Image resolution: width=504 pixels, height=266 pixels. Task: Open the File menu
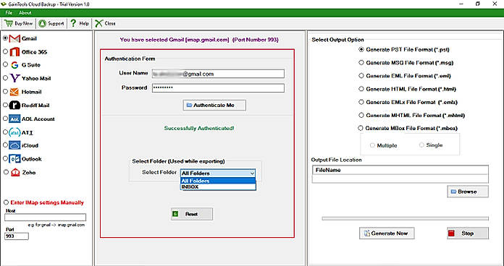(9, 13)
